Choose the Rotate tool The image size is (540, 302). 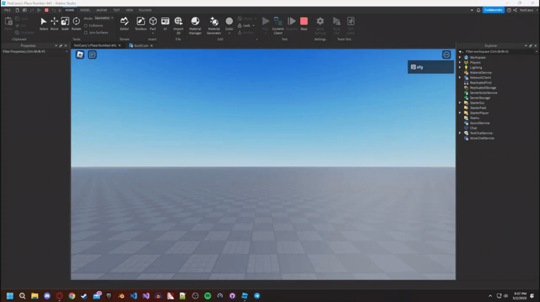(76, 24)
